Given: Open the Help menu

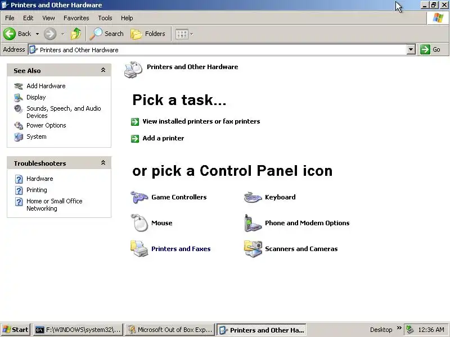Looking at the screenshot, I should pos(127,18).
